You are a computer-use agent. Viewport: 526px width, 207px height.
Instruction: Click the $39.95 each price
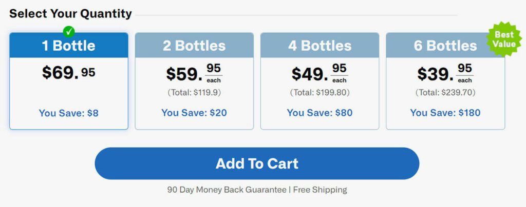(445, 74)
